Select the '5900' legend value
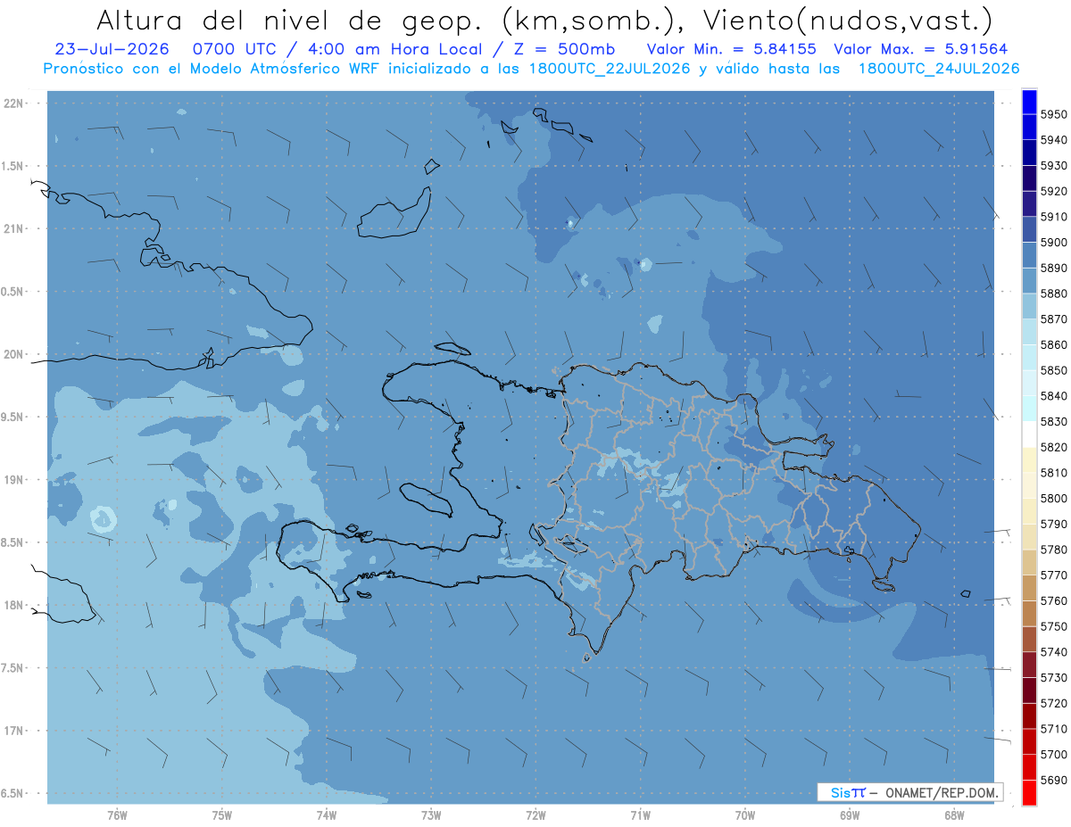Viewport: 1071px width, 827px height. [1053, 243]
